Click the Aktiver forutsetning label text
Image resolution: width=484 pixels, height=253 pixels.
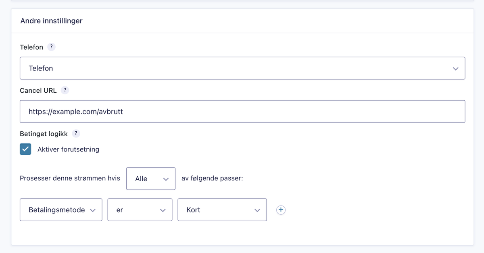coord(68,149)
